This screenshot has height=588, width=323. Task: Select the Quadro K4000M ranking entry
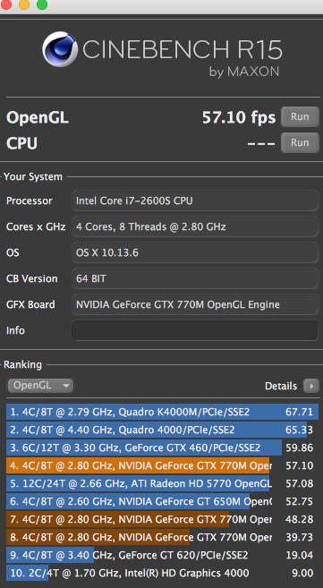coord(162,412)
